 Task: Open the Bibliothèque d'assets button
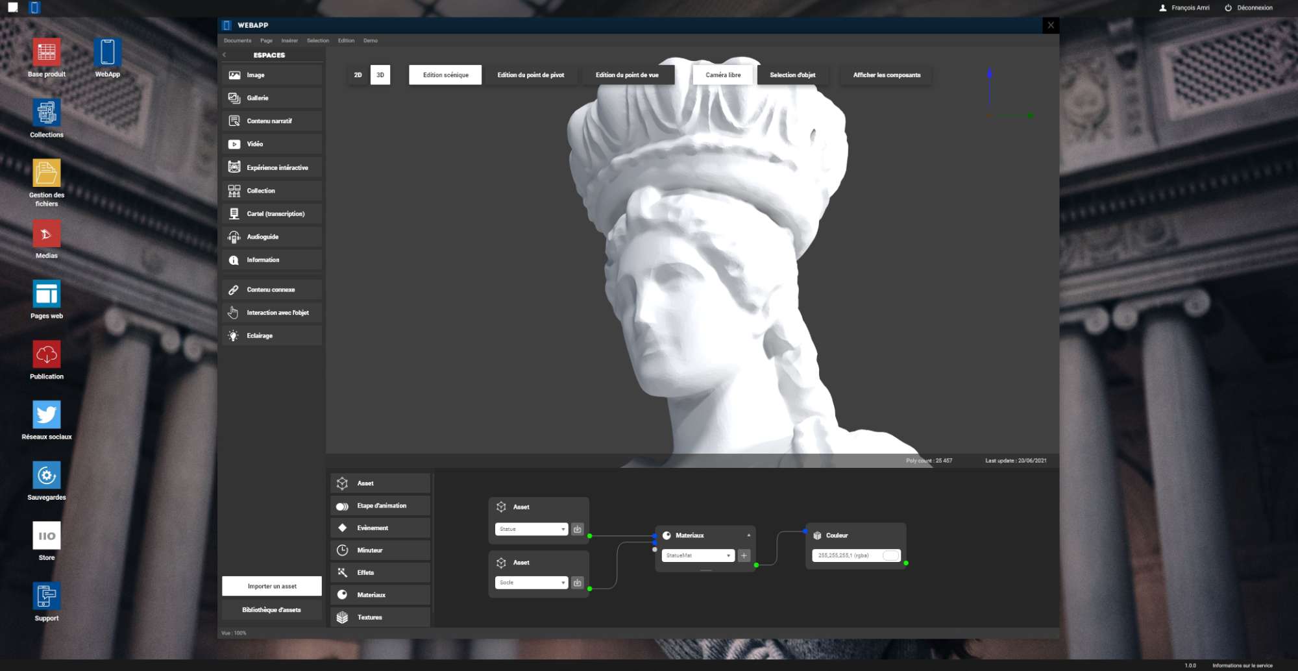point(272,610)
